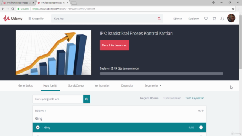Switch to the Yer işaretleri tab

(x=102, y=85)
